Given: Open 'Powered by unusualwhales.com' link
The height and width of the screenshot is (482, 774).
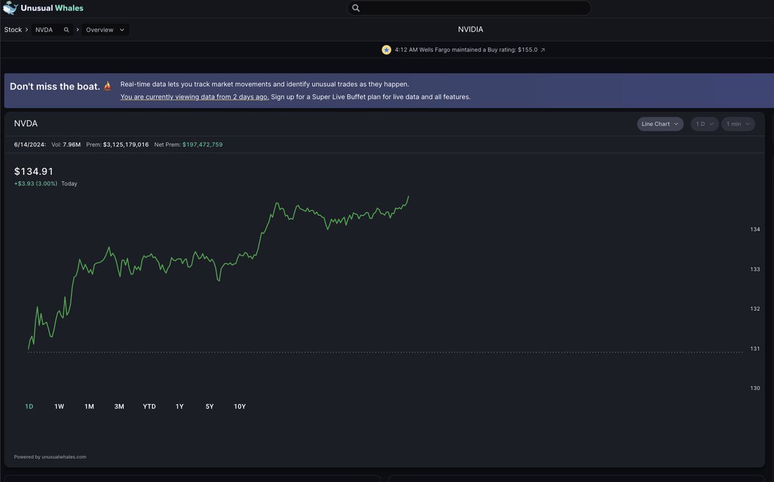Looking at the screenshot, I should pos(50,457).
